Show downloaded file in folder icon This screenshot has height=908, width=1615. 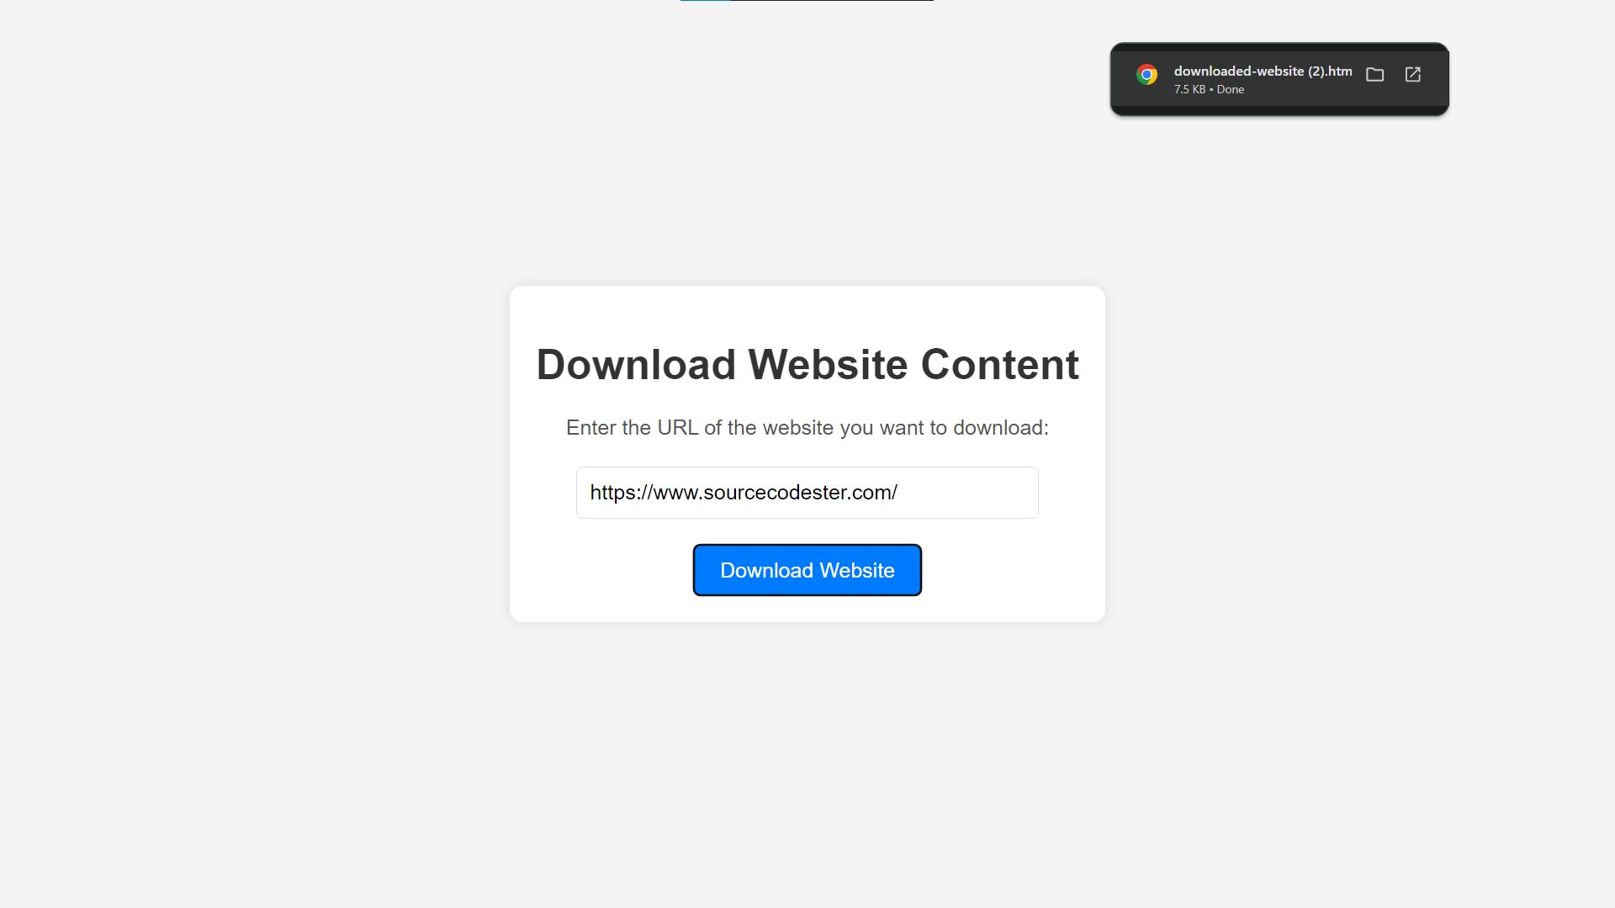[x=1374, y=75]
